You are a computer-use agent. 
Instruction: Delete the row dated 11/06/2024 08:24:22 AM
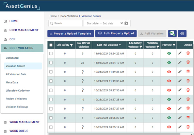188,53
